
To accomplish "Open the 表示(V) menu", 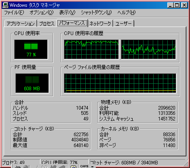I will (67, 12).
